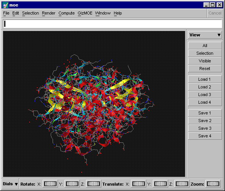
Task: Open the Render menu
Action: (48, 13)
